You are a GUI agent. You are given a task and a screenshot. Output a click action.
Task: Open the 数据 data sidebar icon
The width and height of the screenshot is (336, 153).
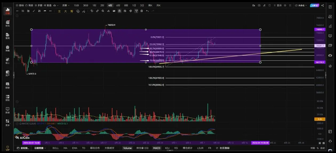7,110
